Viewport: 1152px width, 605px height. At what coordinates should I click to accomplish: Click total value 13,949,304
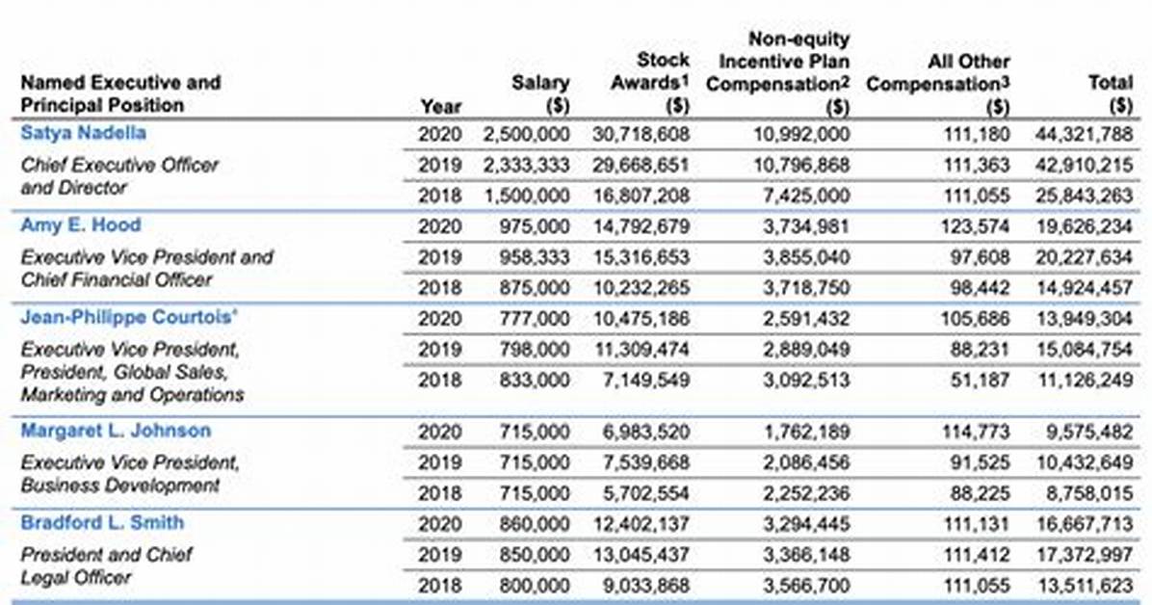[1085, 318]
